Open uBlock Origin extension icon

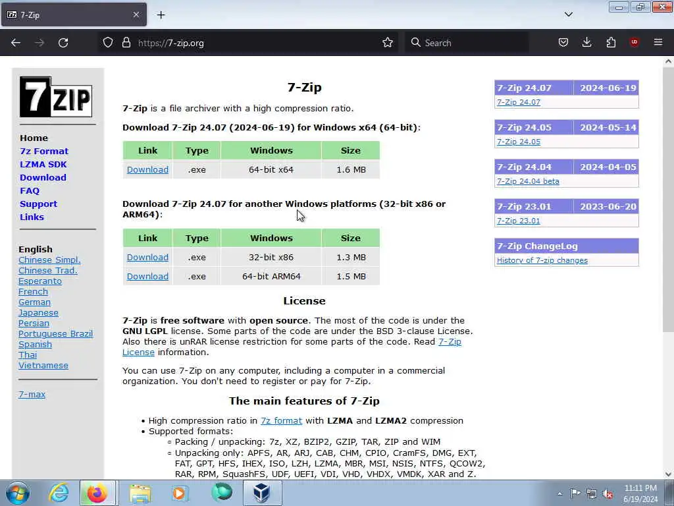pos(635,42)
